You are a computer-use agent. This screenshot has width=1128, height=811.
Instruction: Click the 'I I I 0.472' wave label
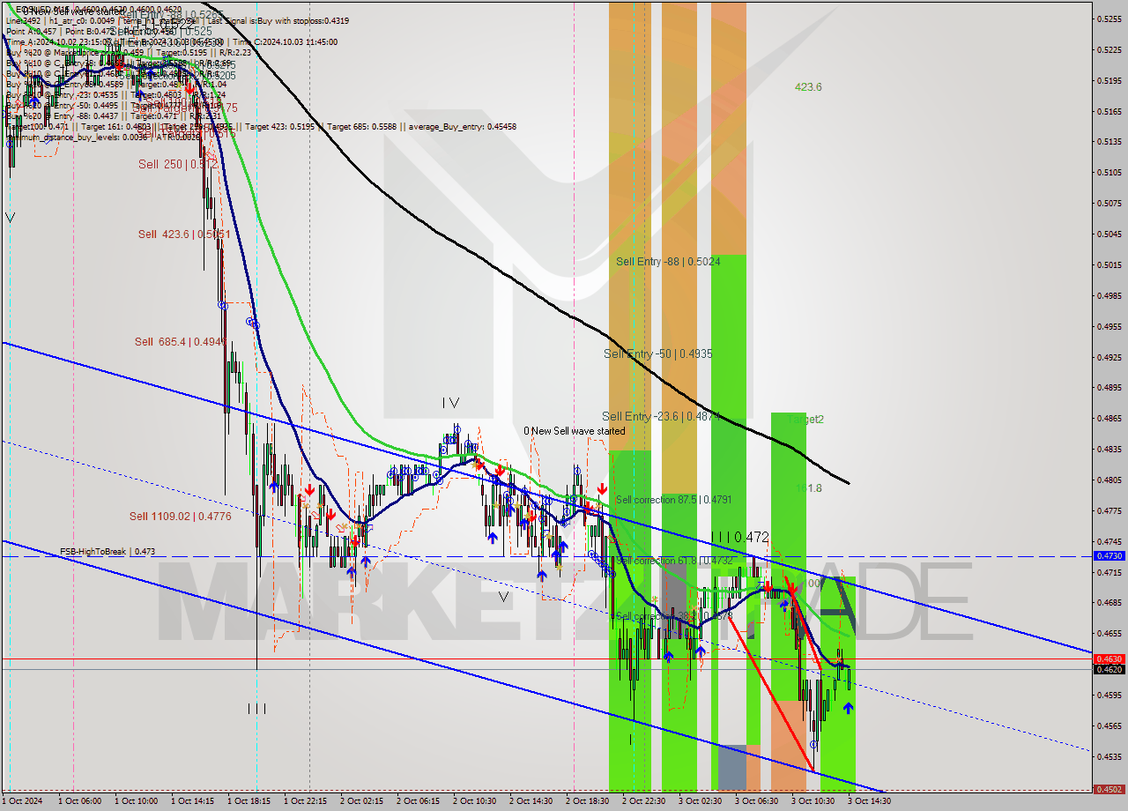(740, 536)
